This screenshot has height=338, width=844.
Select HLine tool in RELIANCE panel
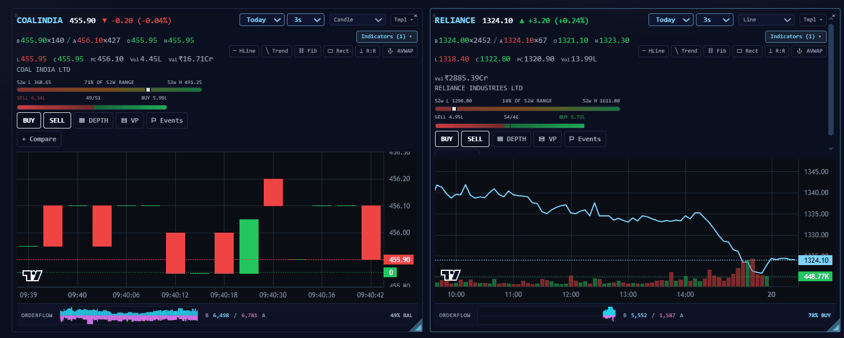coord(653,51)
